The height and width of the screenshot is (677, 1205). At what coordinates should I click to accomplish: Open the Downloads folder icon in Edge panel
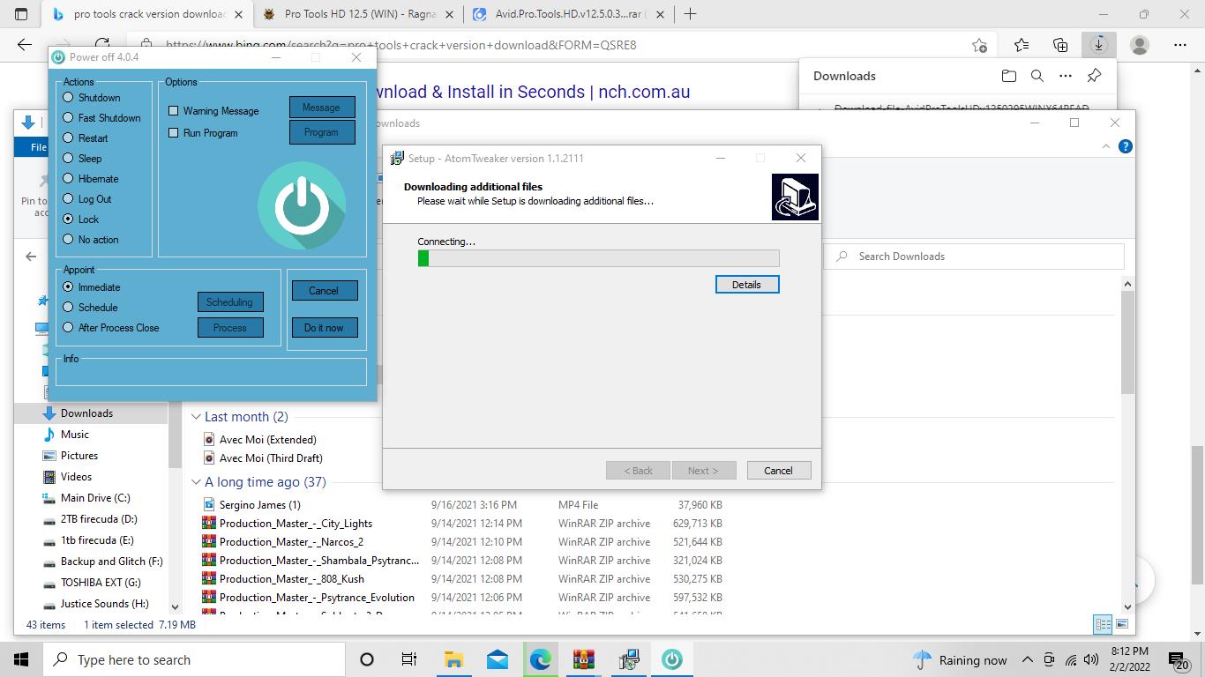1009,76
